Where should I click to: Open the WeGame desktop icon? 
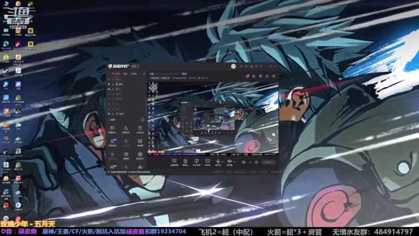(18, 112)
